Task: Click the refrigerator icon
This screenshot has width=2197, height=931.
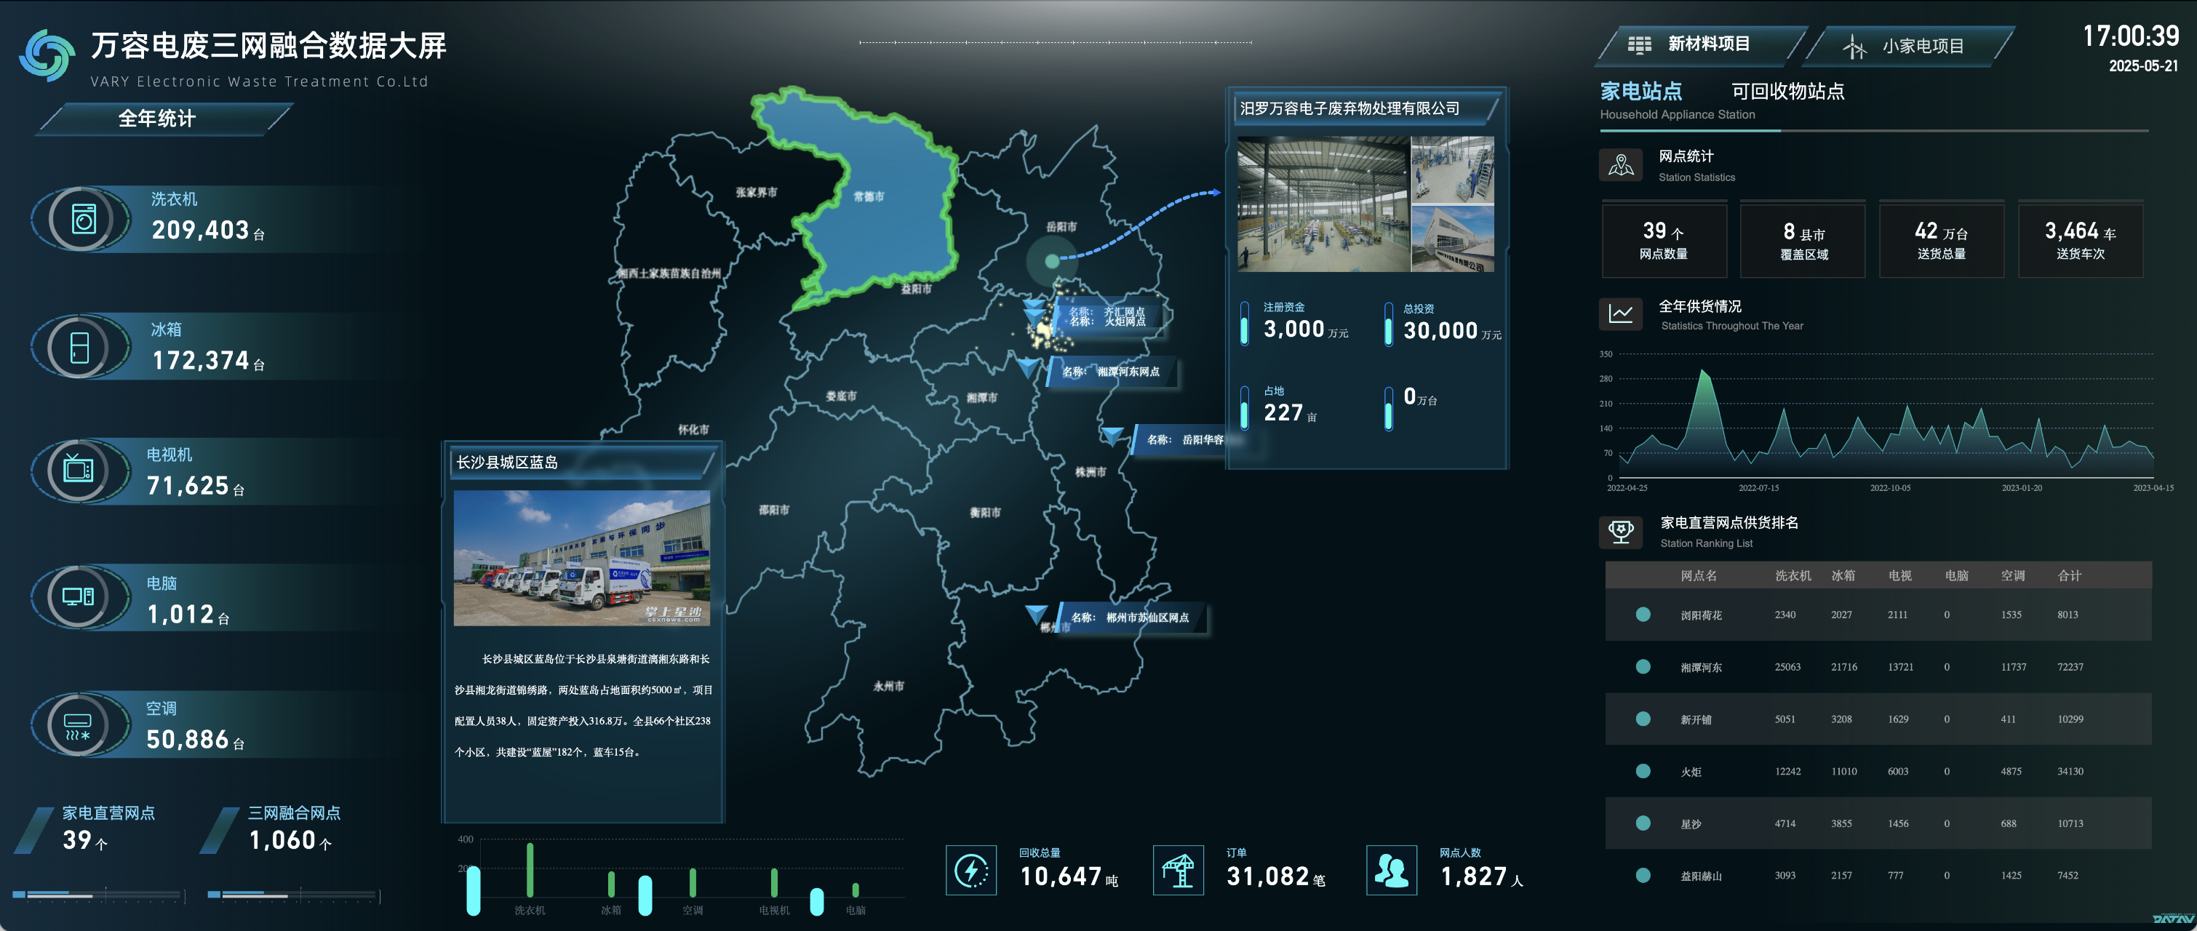Action: [79, 348]
